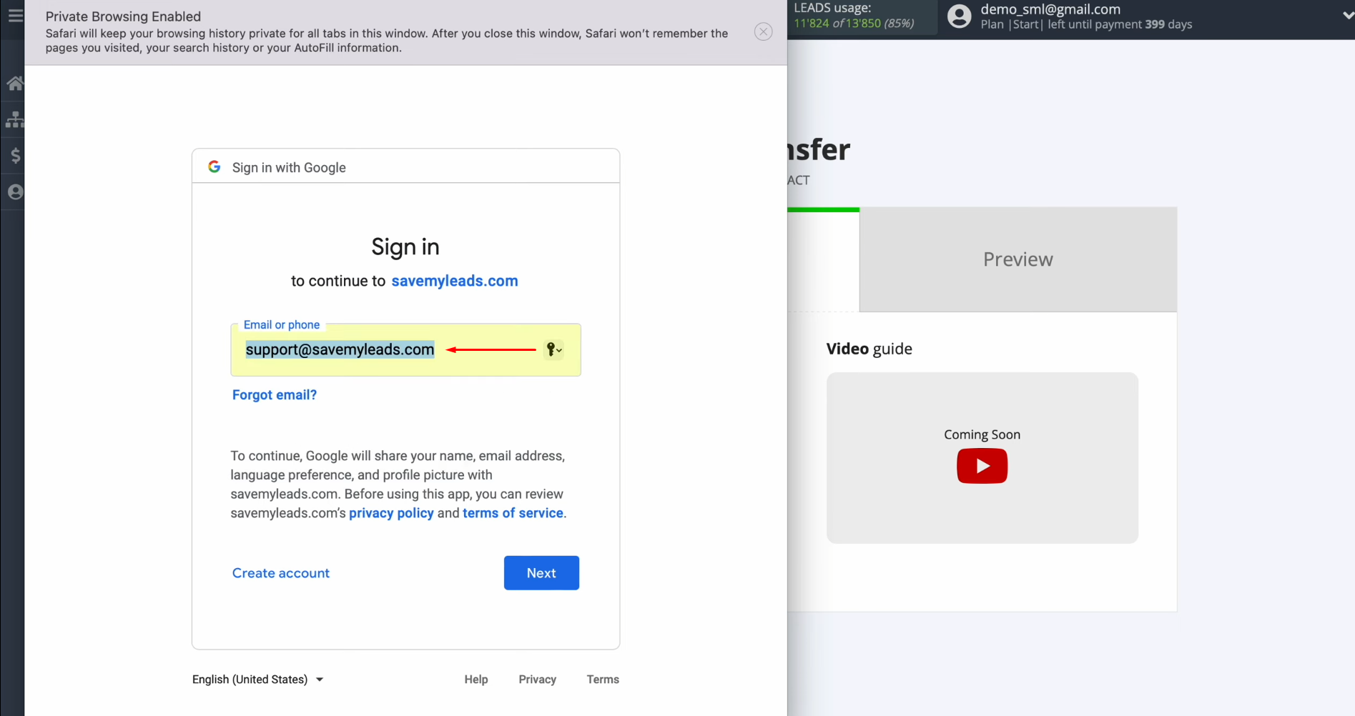Expand the account dropdown chevron
The width and height of the screenshot is (1355, 716).
point(1347,15)
